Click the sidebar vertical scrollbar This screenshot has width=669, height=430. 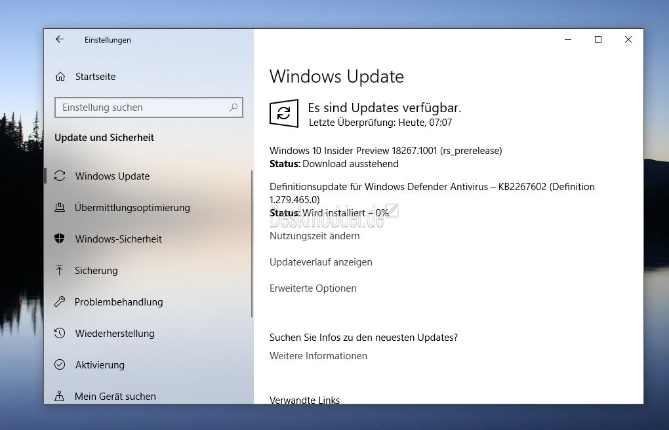pos(252,244)
